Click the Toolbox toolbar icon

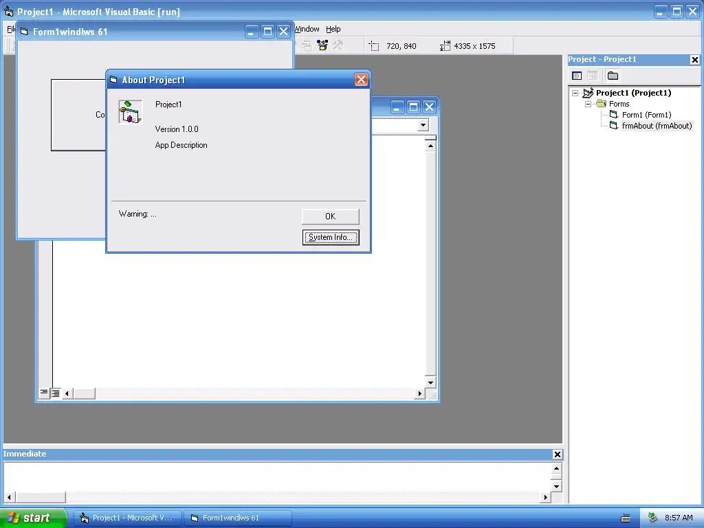[x=338, y=45]
